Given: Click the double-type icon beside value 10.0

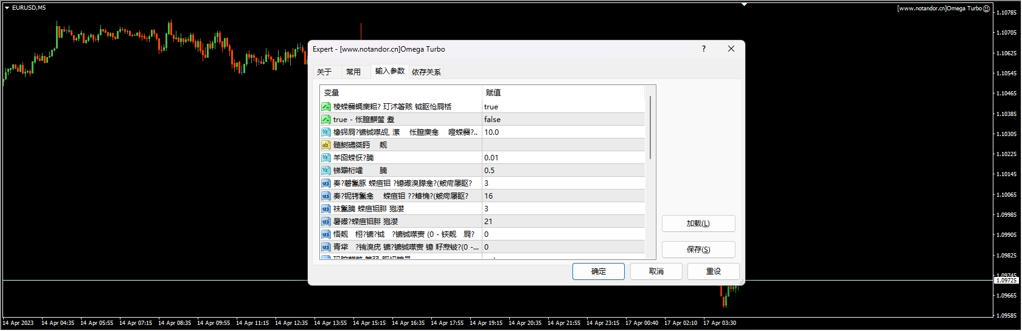Looking at the screenshot, I should coord(326,132).
